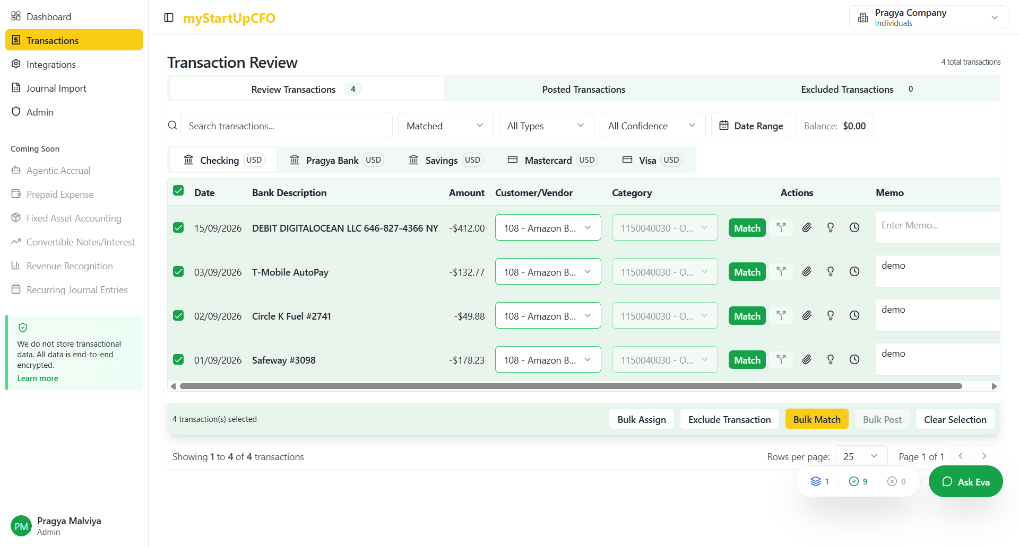Click the search magnifier icon
Screen dimensions: 1019x547
pos(172,126)
